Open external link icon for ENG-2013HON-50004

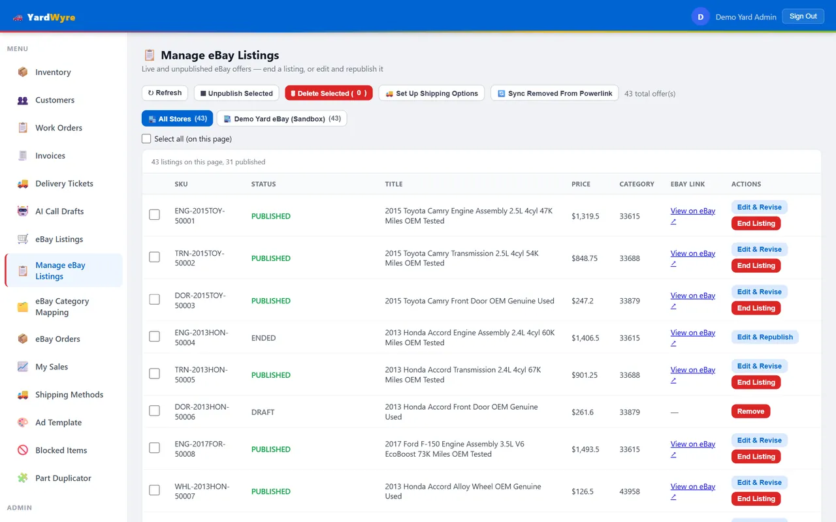673,343
